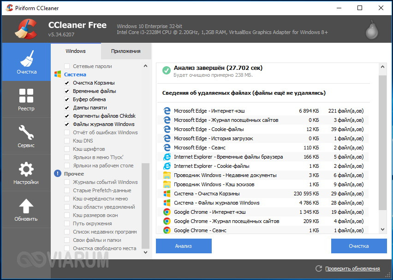The width and height of the screenshot is (393, 280).
Task: Open Проверить обновления link
Action: coord(352,269)
